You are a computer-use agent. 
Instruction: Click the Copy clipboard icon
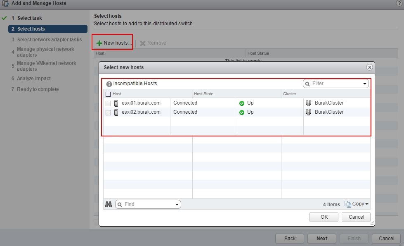pos(347,204)
